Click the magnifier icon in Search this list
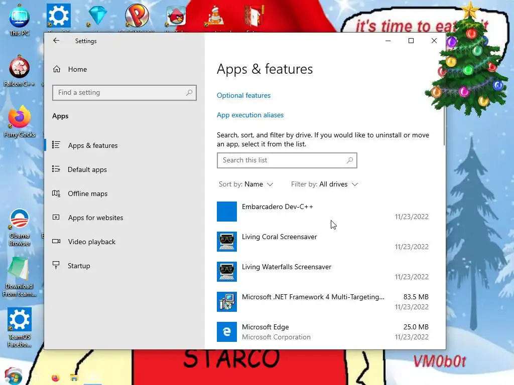The width and height of the screenshot is (514, 385). [350, 160]
